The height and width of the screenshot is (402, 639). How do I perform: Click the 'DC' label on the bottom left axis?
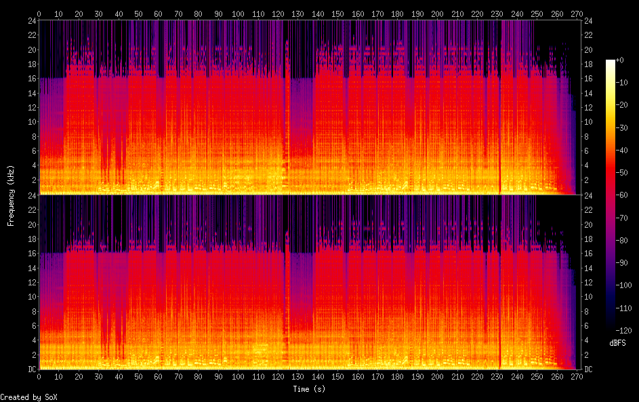tap(30, 369)
